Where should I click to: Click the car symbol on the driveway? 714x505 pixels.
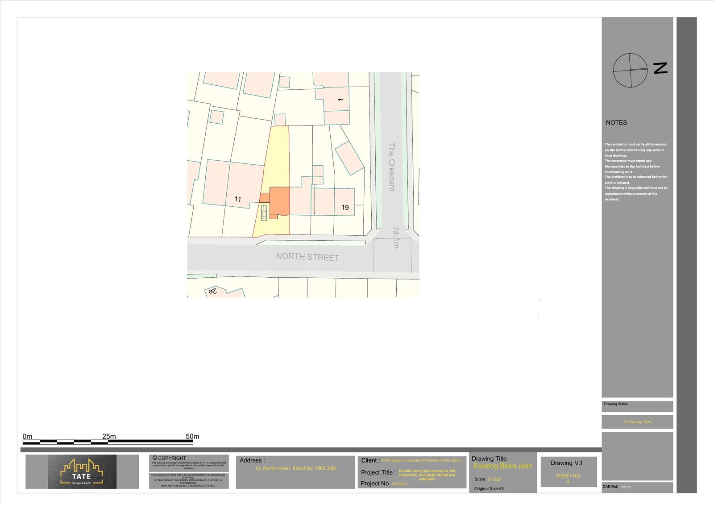[x=264, y=213]
